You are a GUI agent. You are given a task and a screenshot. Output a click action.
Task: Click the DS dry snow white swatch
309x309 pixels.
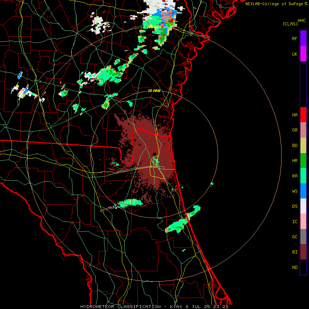[x=303, y=206]
